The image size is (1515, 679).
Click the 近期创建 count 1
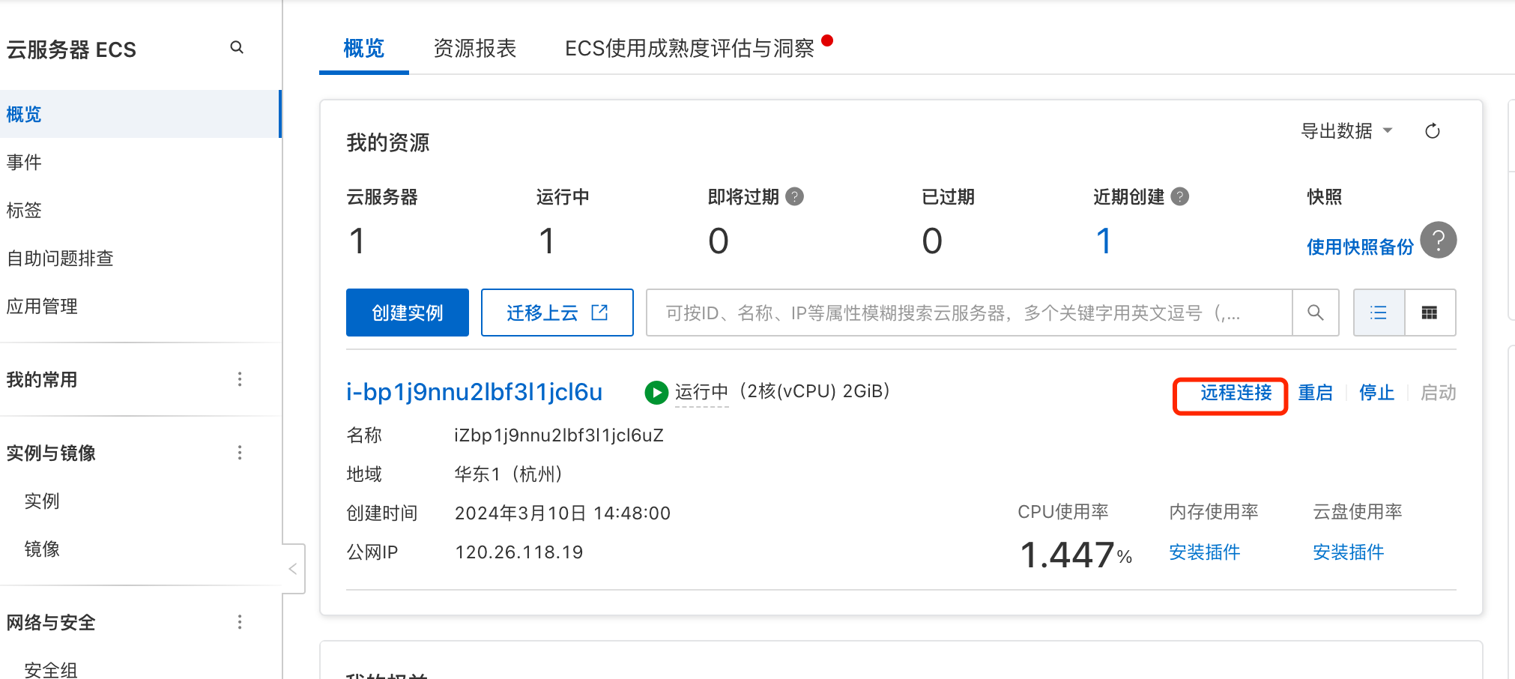[1104, 241]
